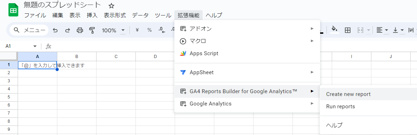The width and height of the screenshot is (417, 135).
Task: Select column D header
Action: (155, 56)
